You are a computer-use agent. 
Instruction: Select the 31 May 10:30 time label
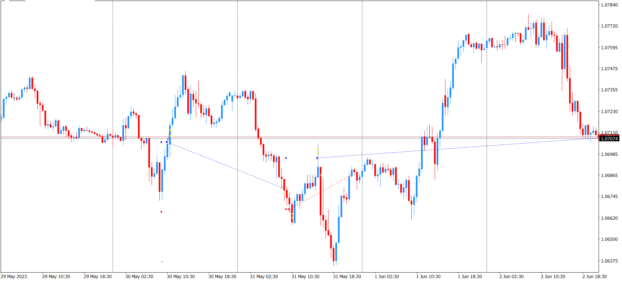305,276
